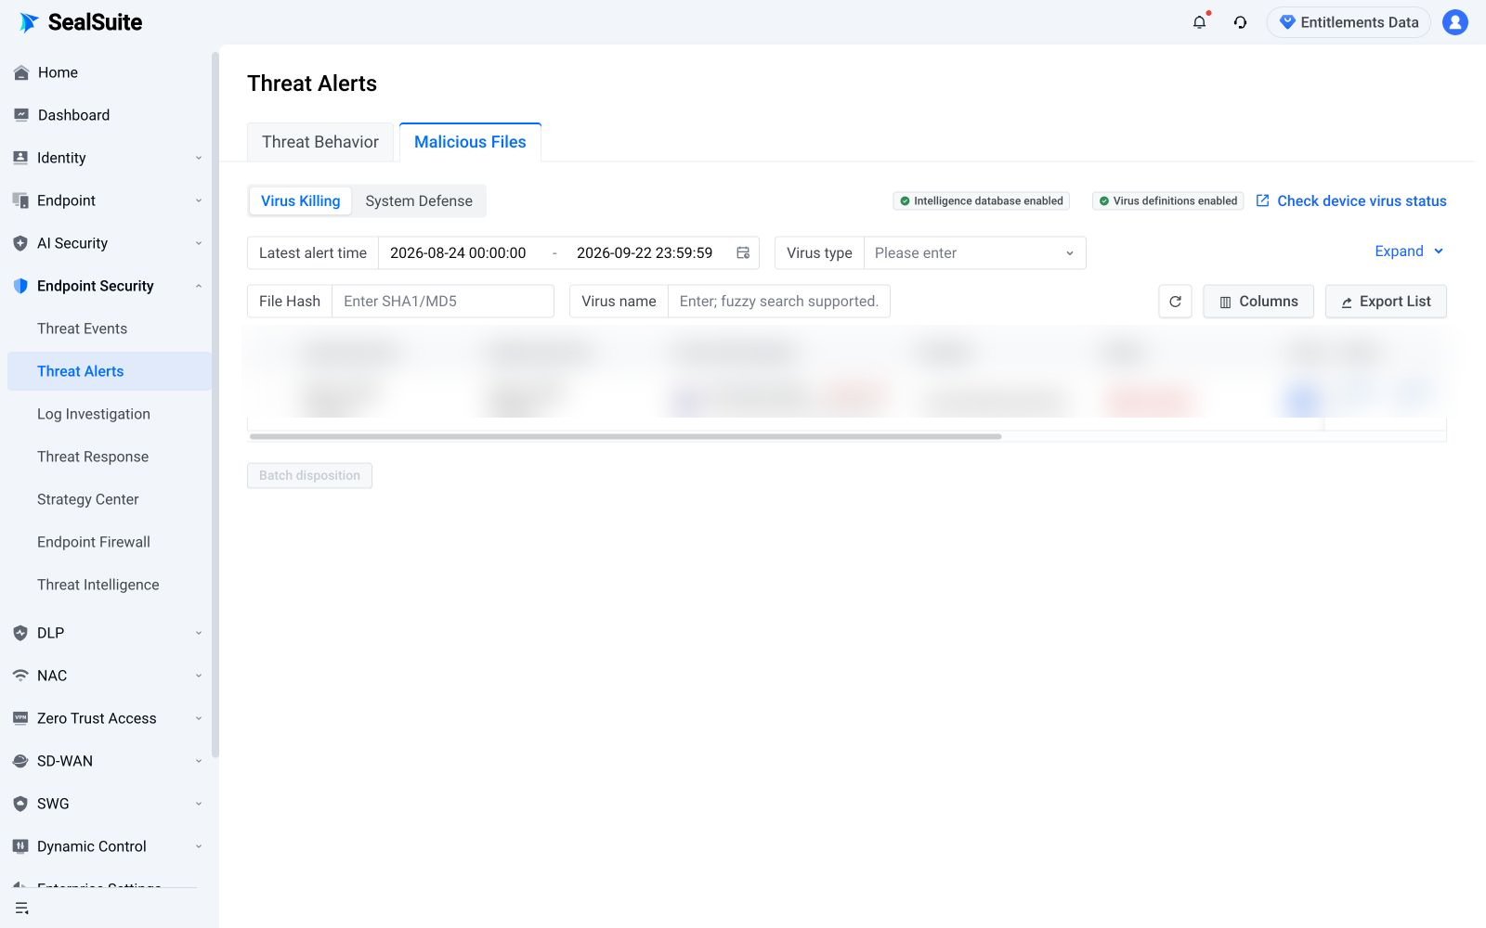Click the support headset icon

[1240, 22]
